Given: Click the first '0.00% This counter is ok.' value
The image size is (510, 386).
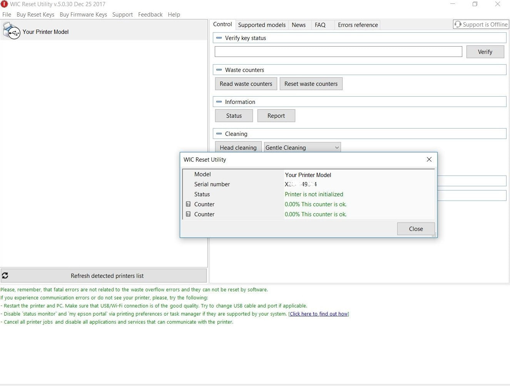Looking at the screenshot, I should point(316,204).
